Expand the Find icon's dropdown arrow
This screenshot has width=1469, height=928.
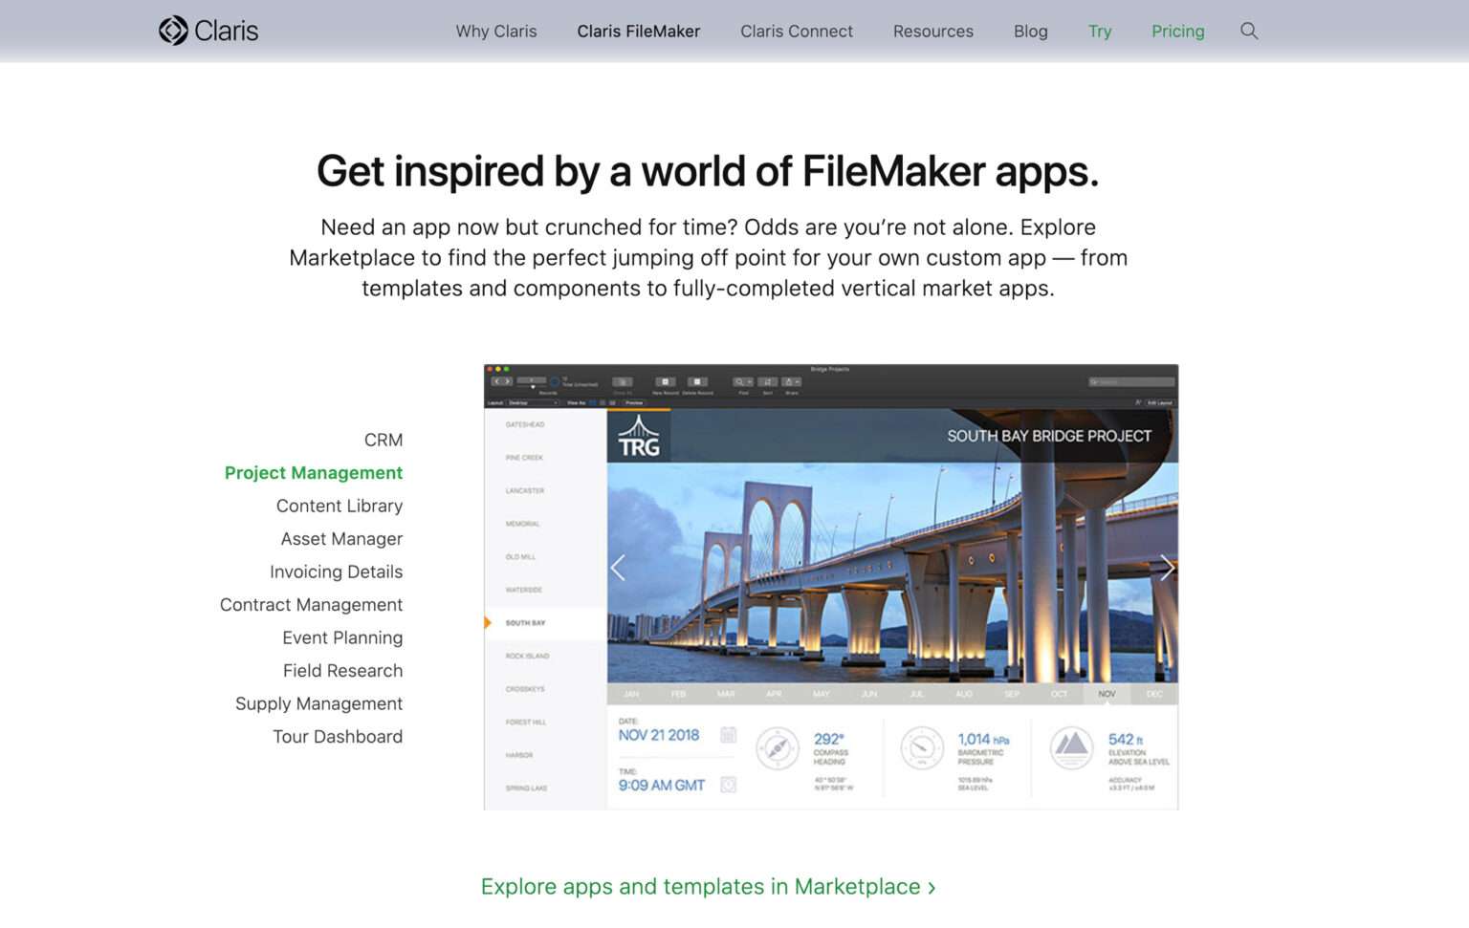[x=749, y=381]
